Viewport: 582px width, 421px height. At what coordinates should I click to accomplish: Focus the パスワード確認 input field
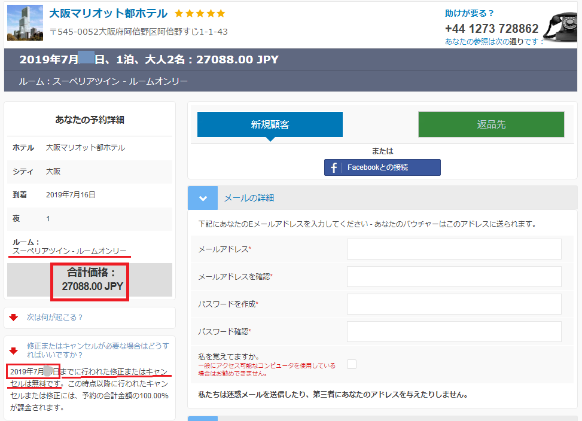454,332
